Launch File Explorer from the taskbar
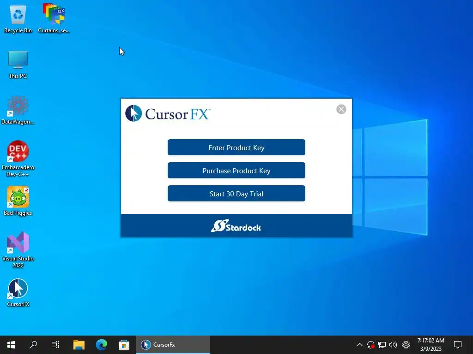Screen dimensions: 473x354 point(79,345)
